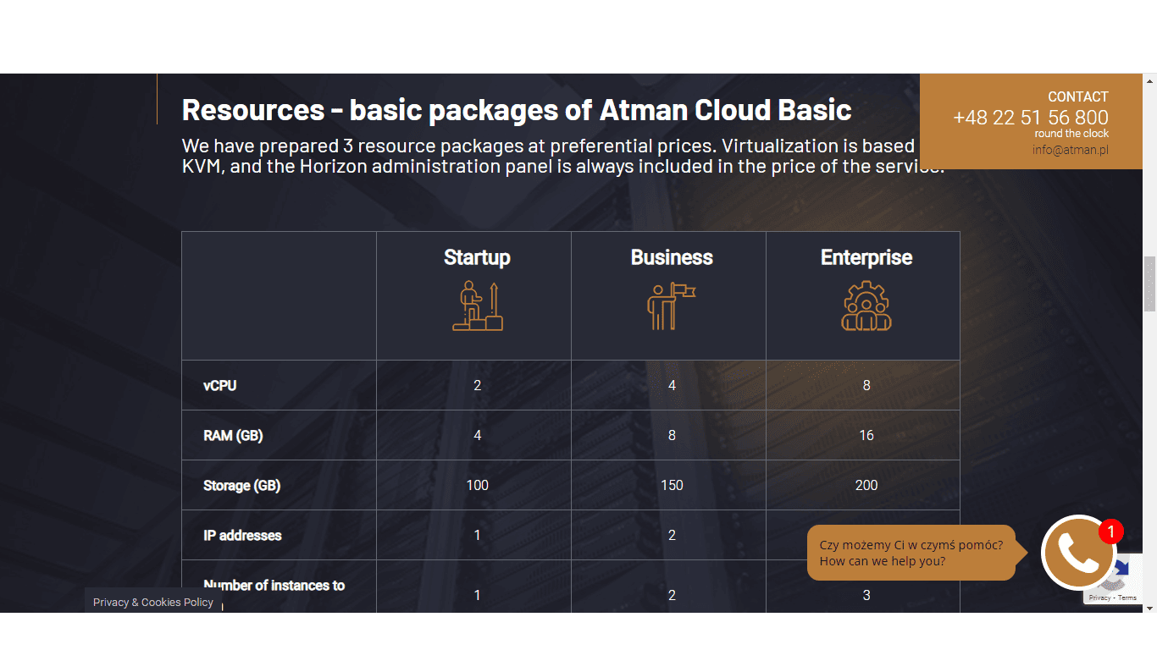1157x650 pixels.
Task: Click the Storage (GB) row label
Action: coord(241,485)
